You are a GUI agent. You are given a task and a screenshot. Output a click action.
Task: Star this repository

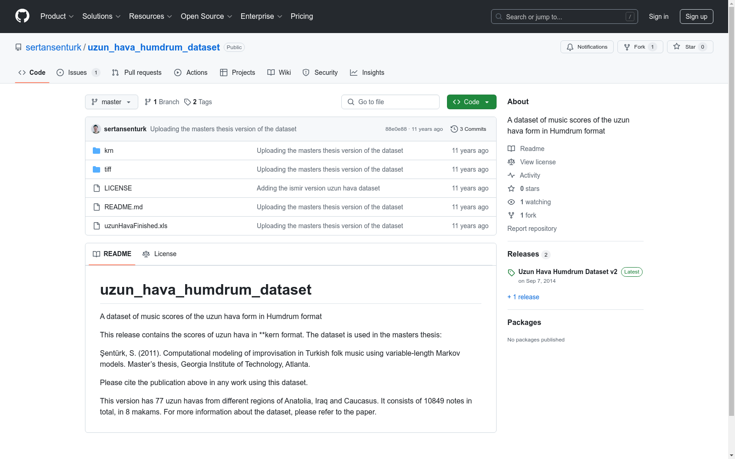pyautogui.click(x=690, y=47)
